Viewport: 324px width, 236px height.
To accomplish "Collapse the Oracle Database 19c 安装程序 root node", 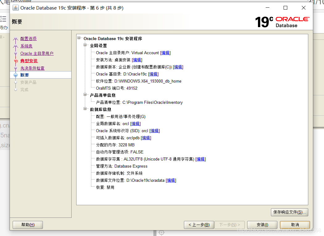I will (x=79, y=38).
